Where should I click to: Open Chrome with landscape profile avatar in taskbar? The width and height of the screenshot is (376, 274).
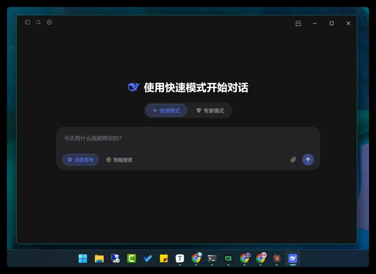[196, 258]
